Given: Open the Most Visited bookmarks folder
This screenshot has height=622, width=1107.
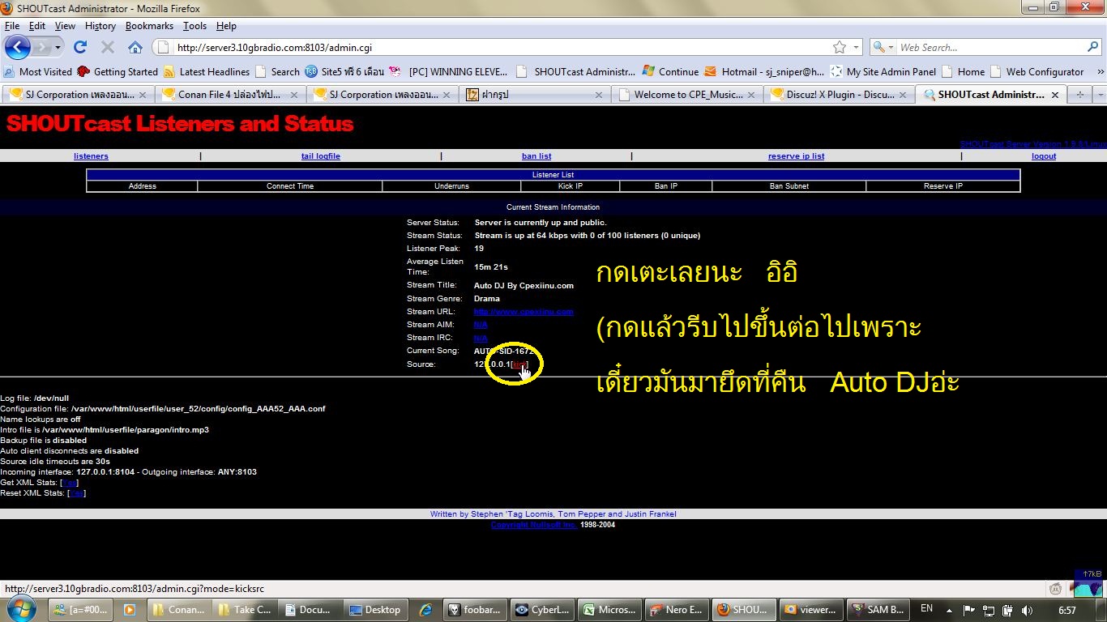Looking at the screenshot, I should (x=38, y=71).
